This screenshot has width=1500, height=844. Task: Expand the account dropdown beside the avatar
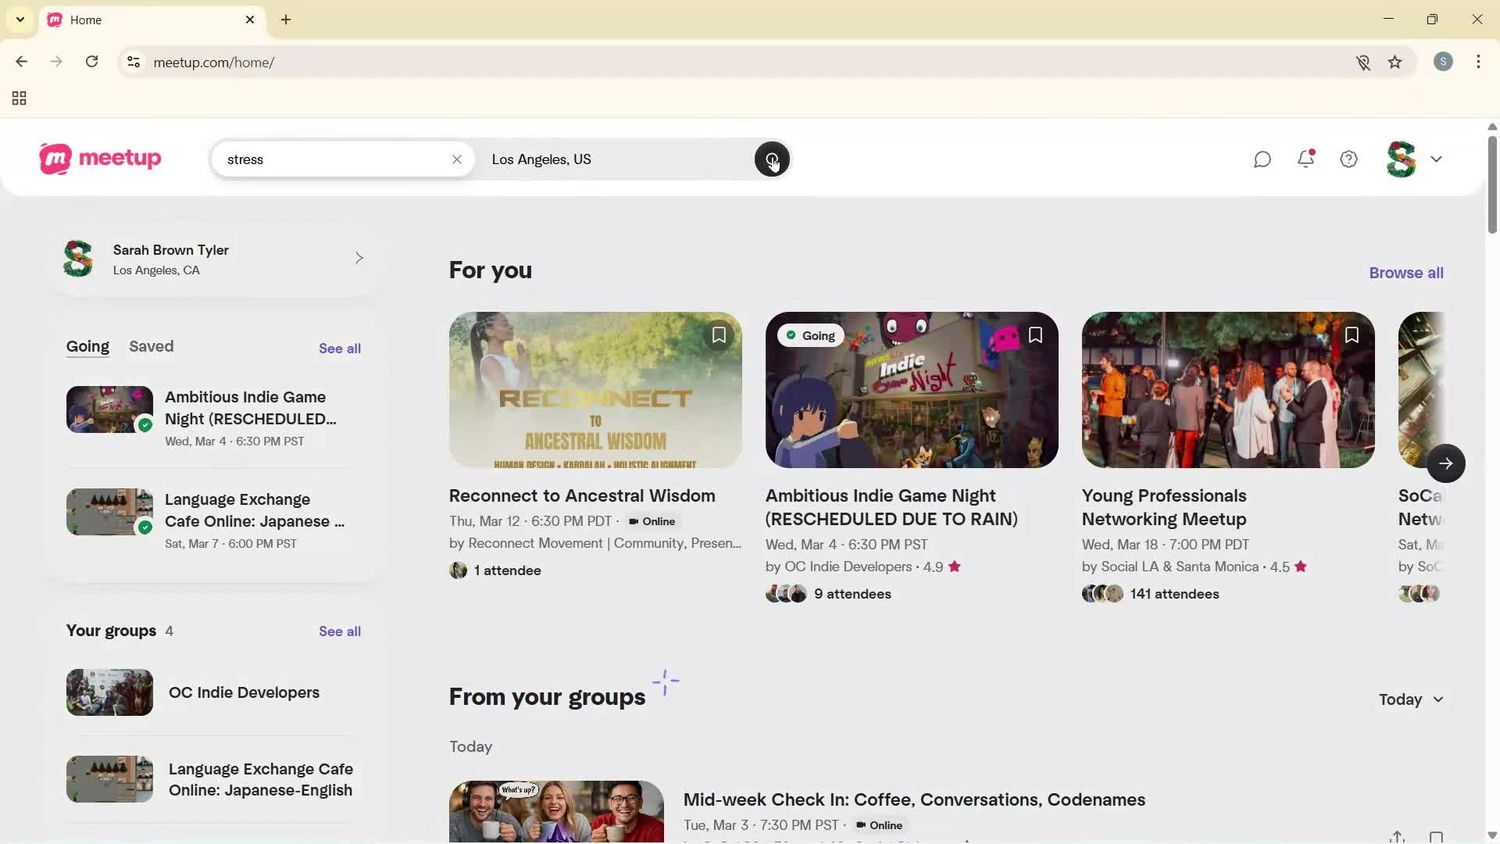(x=1437, y=159)
